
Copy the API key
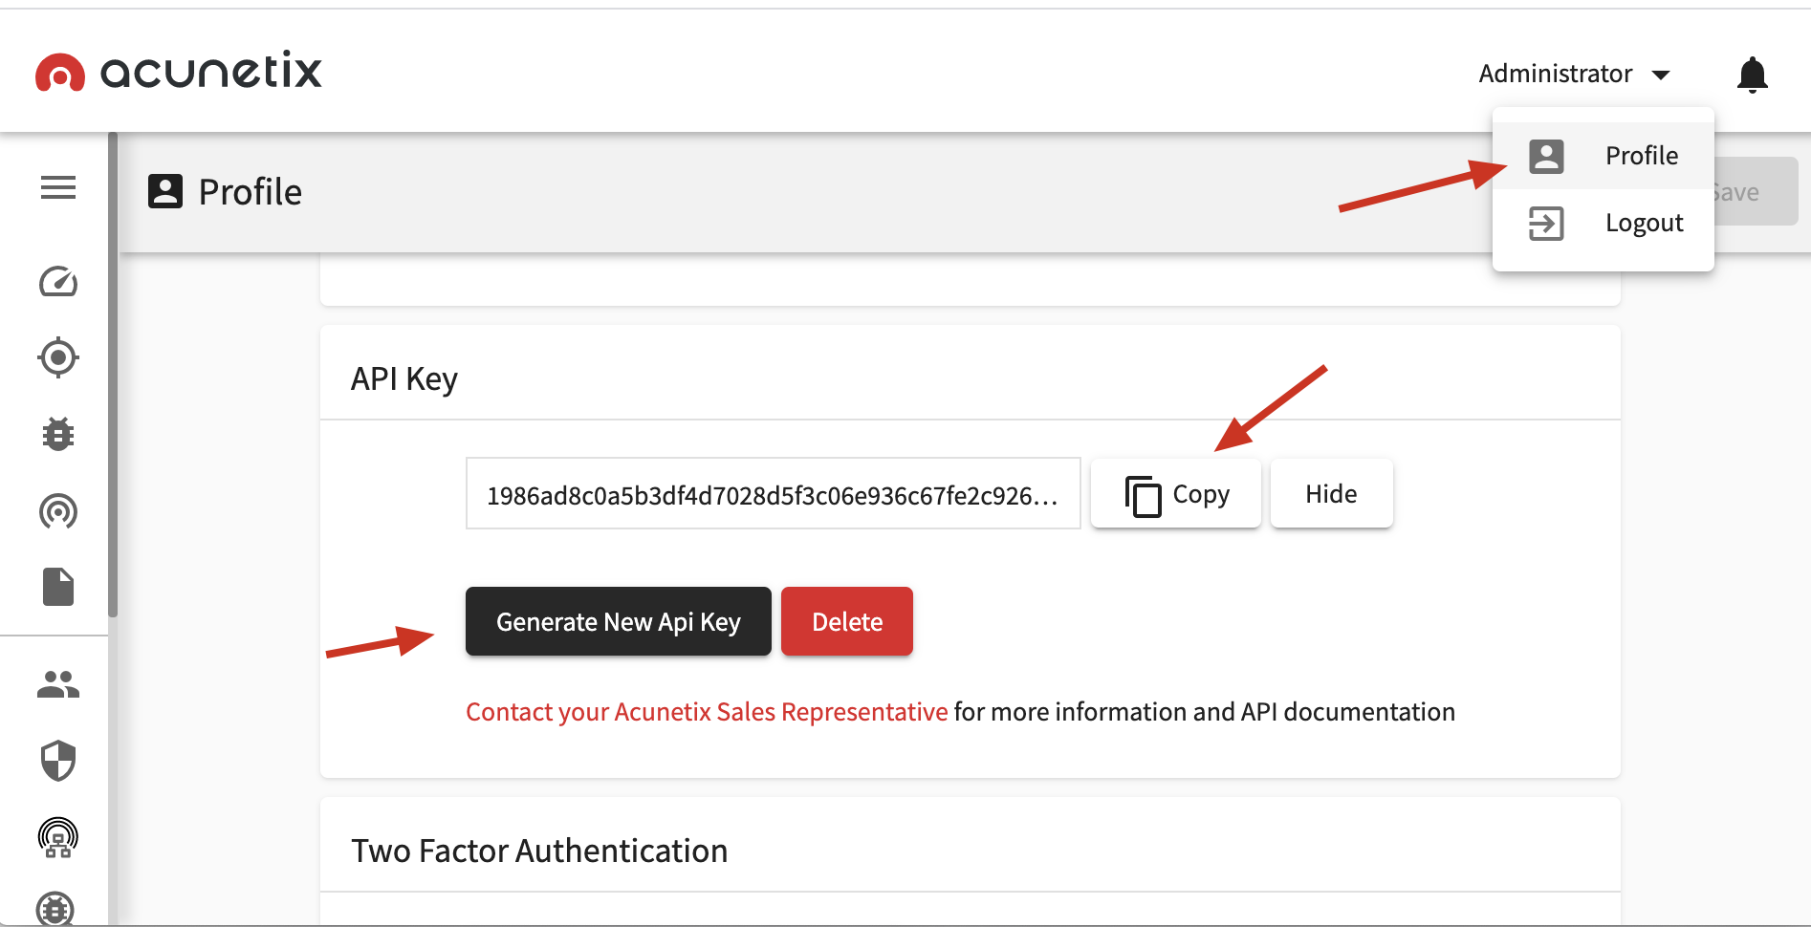tap(1176, 493)
